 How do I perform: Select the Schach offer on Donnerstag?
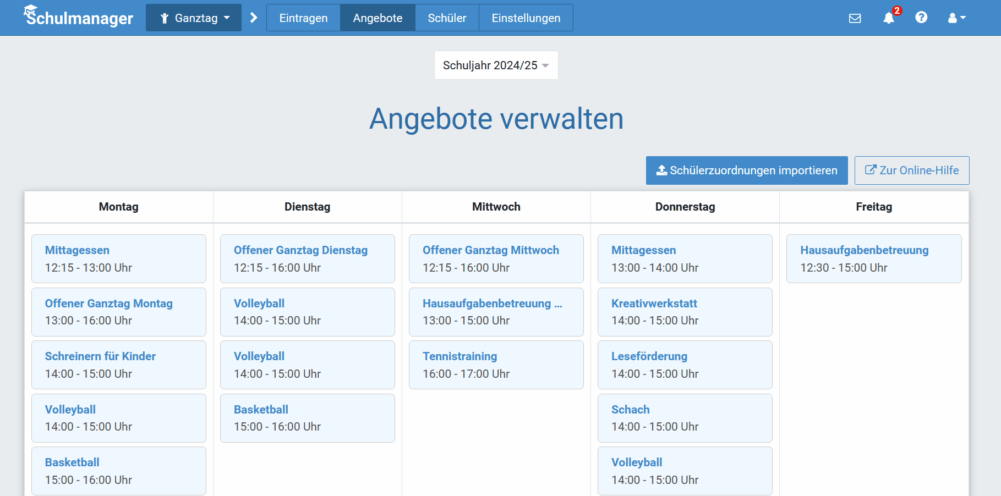685,418
